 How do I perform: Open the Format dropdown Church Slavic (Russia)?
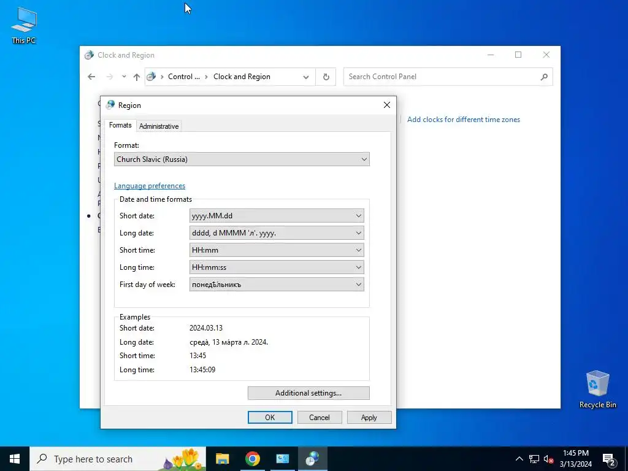[x=242, y=159]
